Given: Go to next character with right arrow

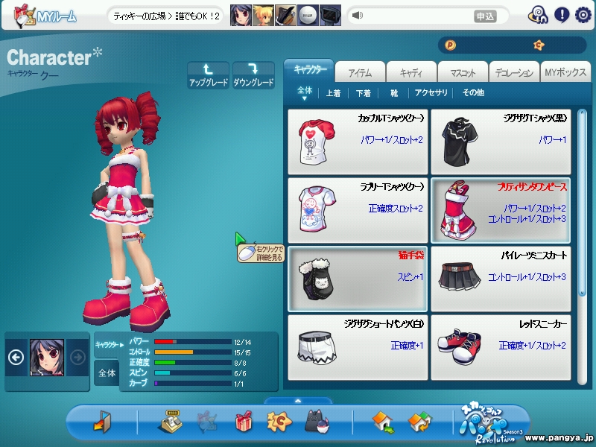Looking at the screenshot, I should click(x=77, y=358).
